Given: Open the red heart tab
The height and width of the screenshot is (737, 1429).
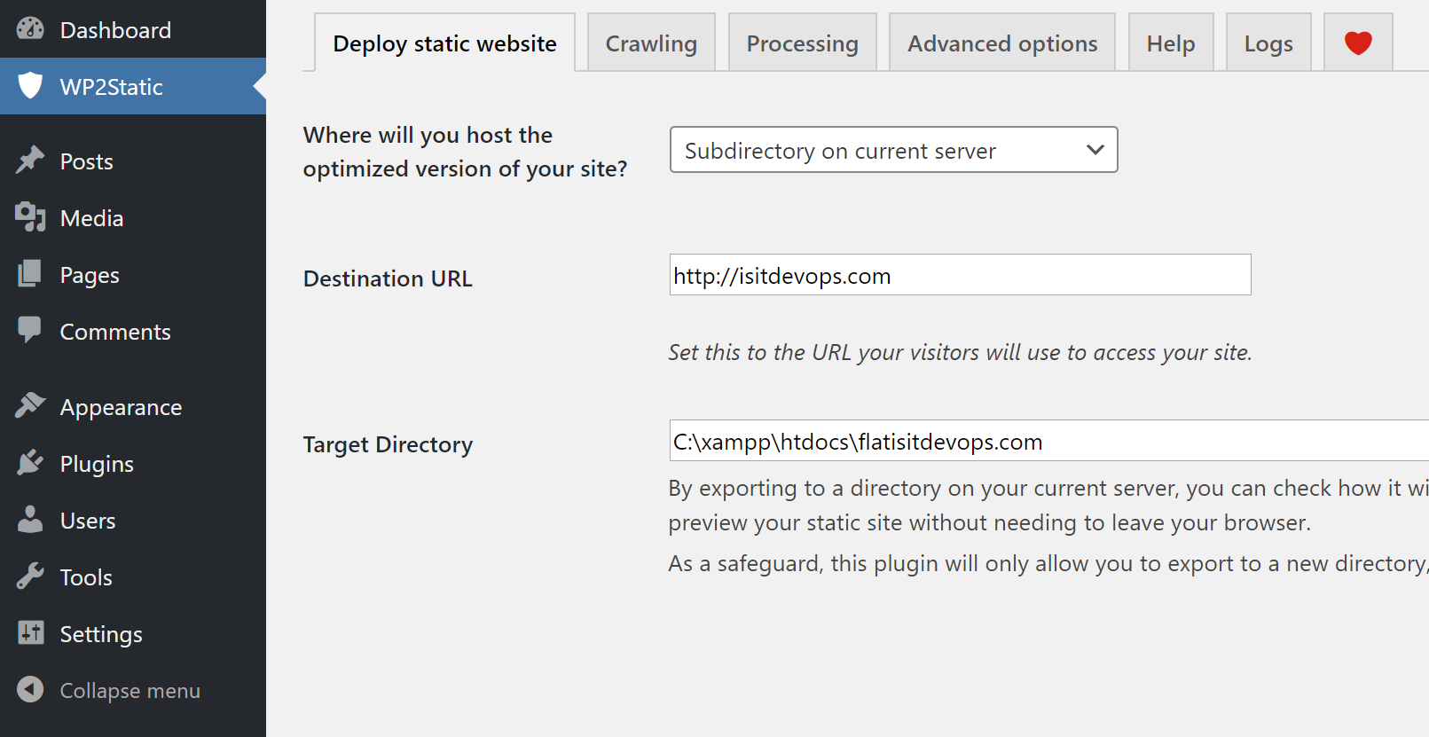Looking at the screenshot, I should [x=1358, y=43].
